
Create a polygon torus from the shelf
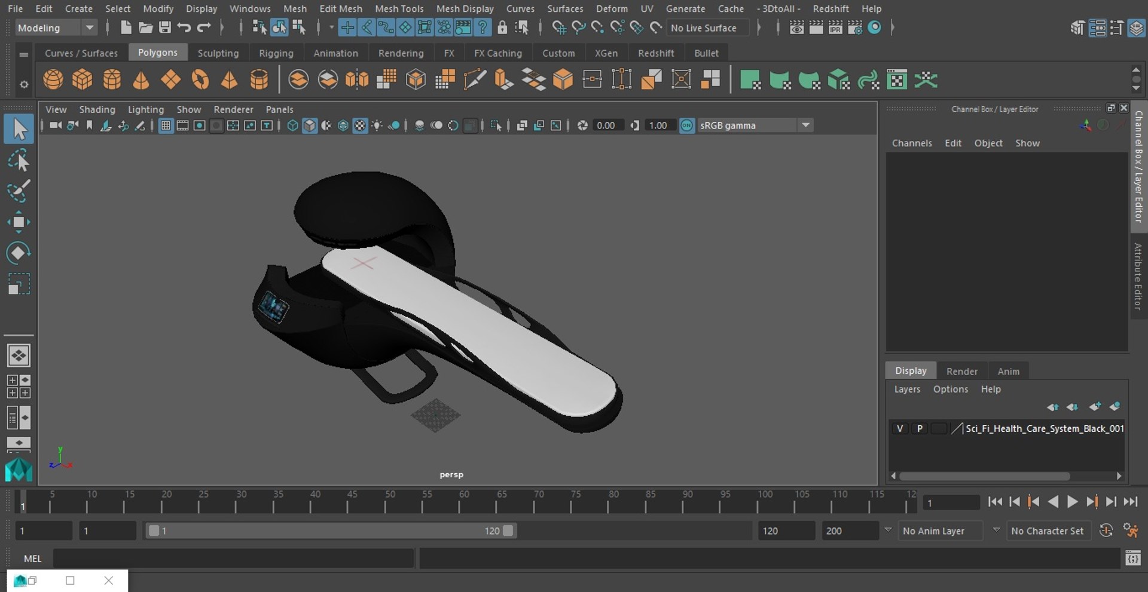[x=200, y=79]
